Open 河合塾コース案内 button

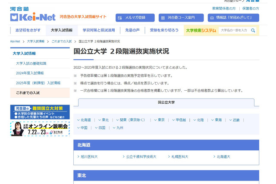coord(181,18)
